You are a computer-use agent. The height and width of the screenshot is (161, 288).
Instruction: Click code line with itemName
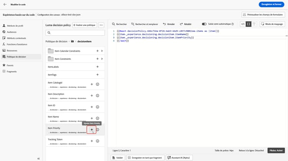click(152, 34)
